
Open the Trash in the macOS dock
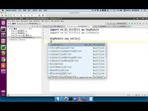[x=91, y=99]
